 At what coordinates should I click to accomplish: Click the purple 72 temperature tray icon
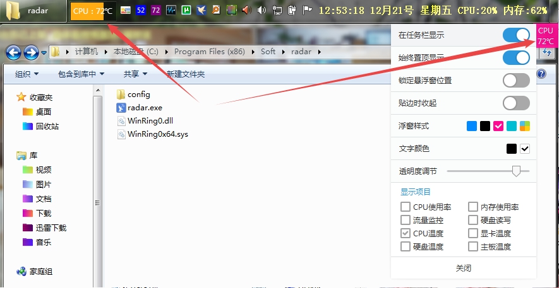pyautogui.click(x=155, y=10)
